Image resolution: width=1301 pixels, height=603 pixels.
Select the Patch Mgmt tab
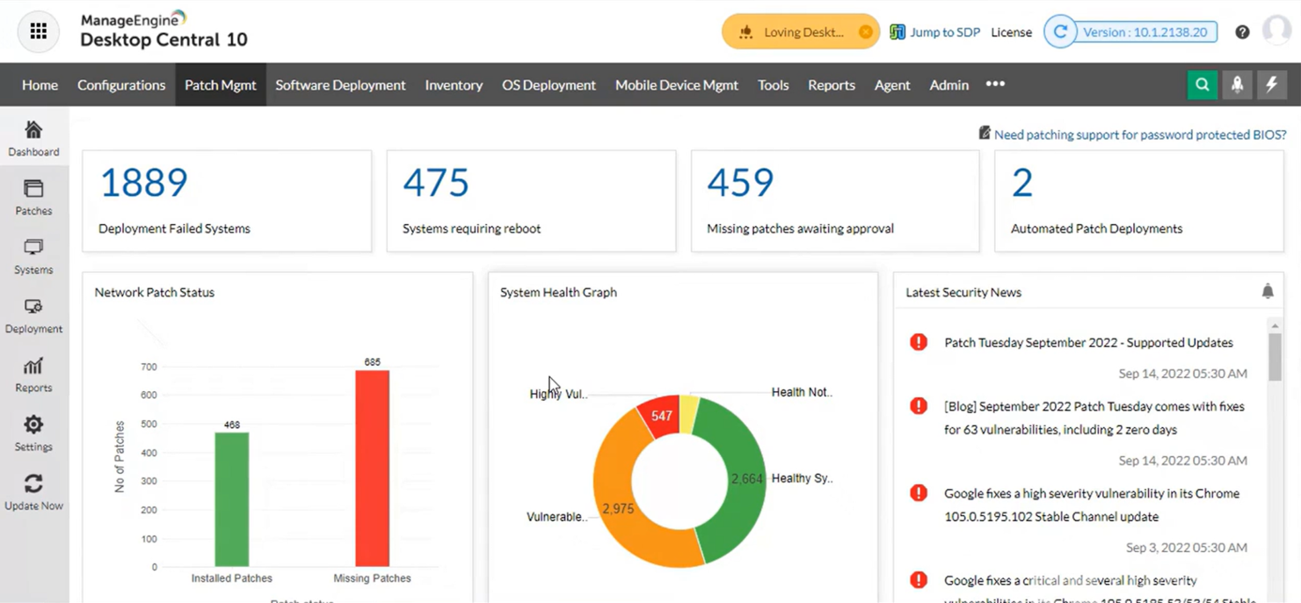[221, 84]
